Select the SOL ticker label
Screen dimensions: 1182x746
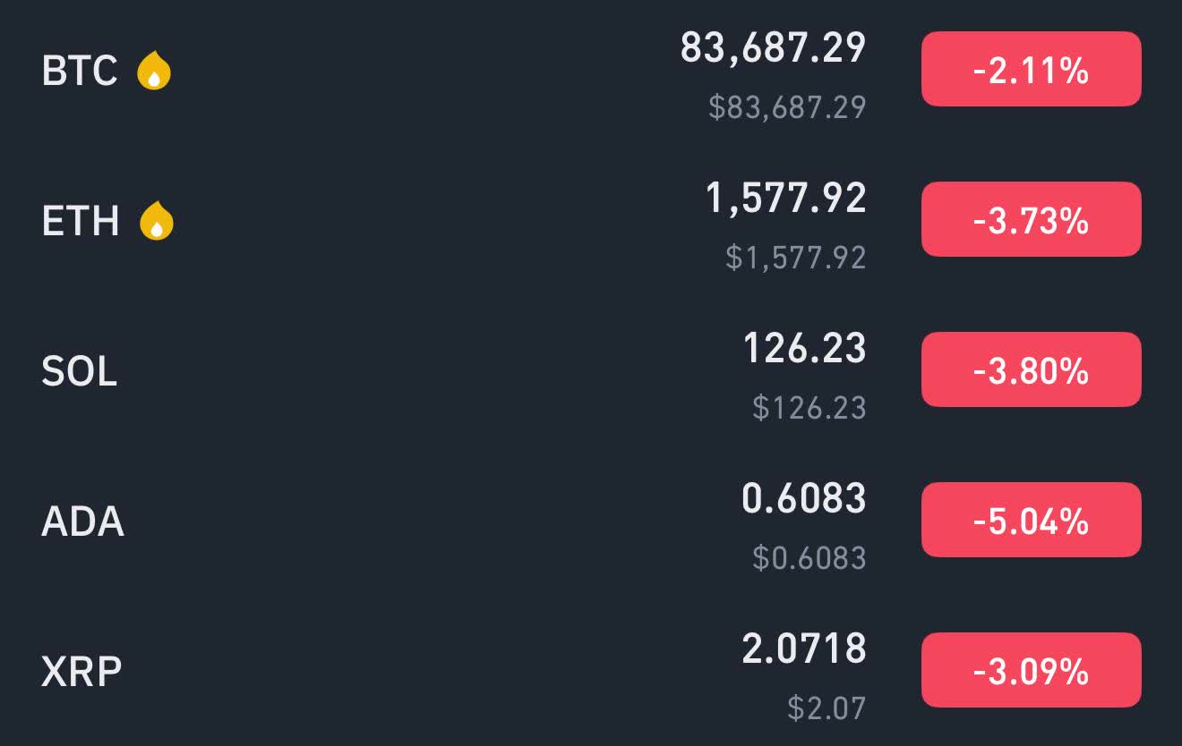[80, 370]
